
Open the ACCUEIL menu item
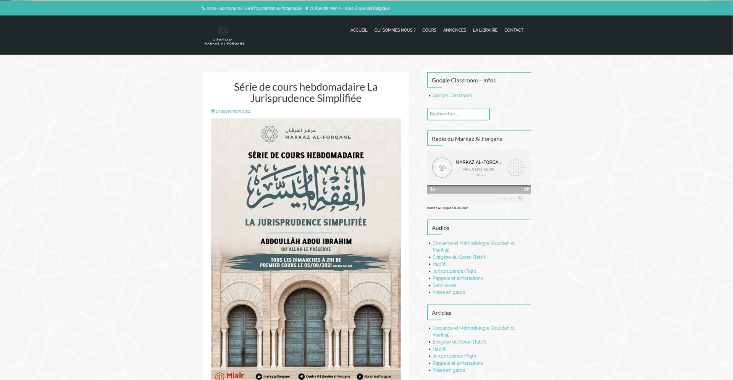pos(359,30)
